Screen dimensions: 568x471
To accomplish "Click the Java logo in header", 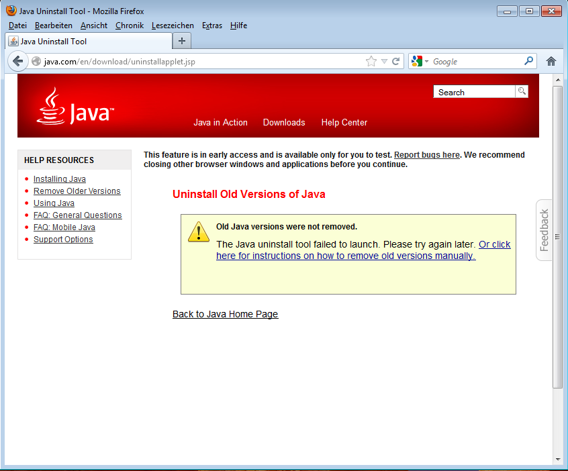I will [x=75, y=107].
